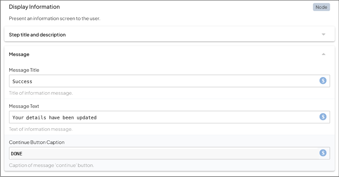Click the 'Node' badge
This screenshot has height=177, width=339.
[x=321, y=7]
